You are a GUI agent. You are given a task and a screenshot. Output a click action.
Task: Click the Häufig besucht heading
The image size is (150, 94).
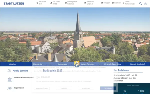[x=20, y=71]
